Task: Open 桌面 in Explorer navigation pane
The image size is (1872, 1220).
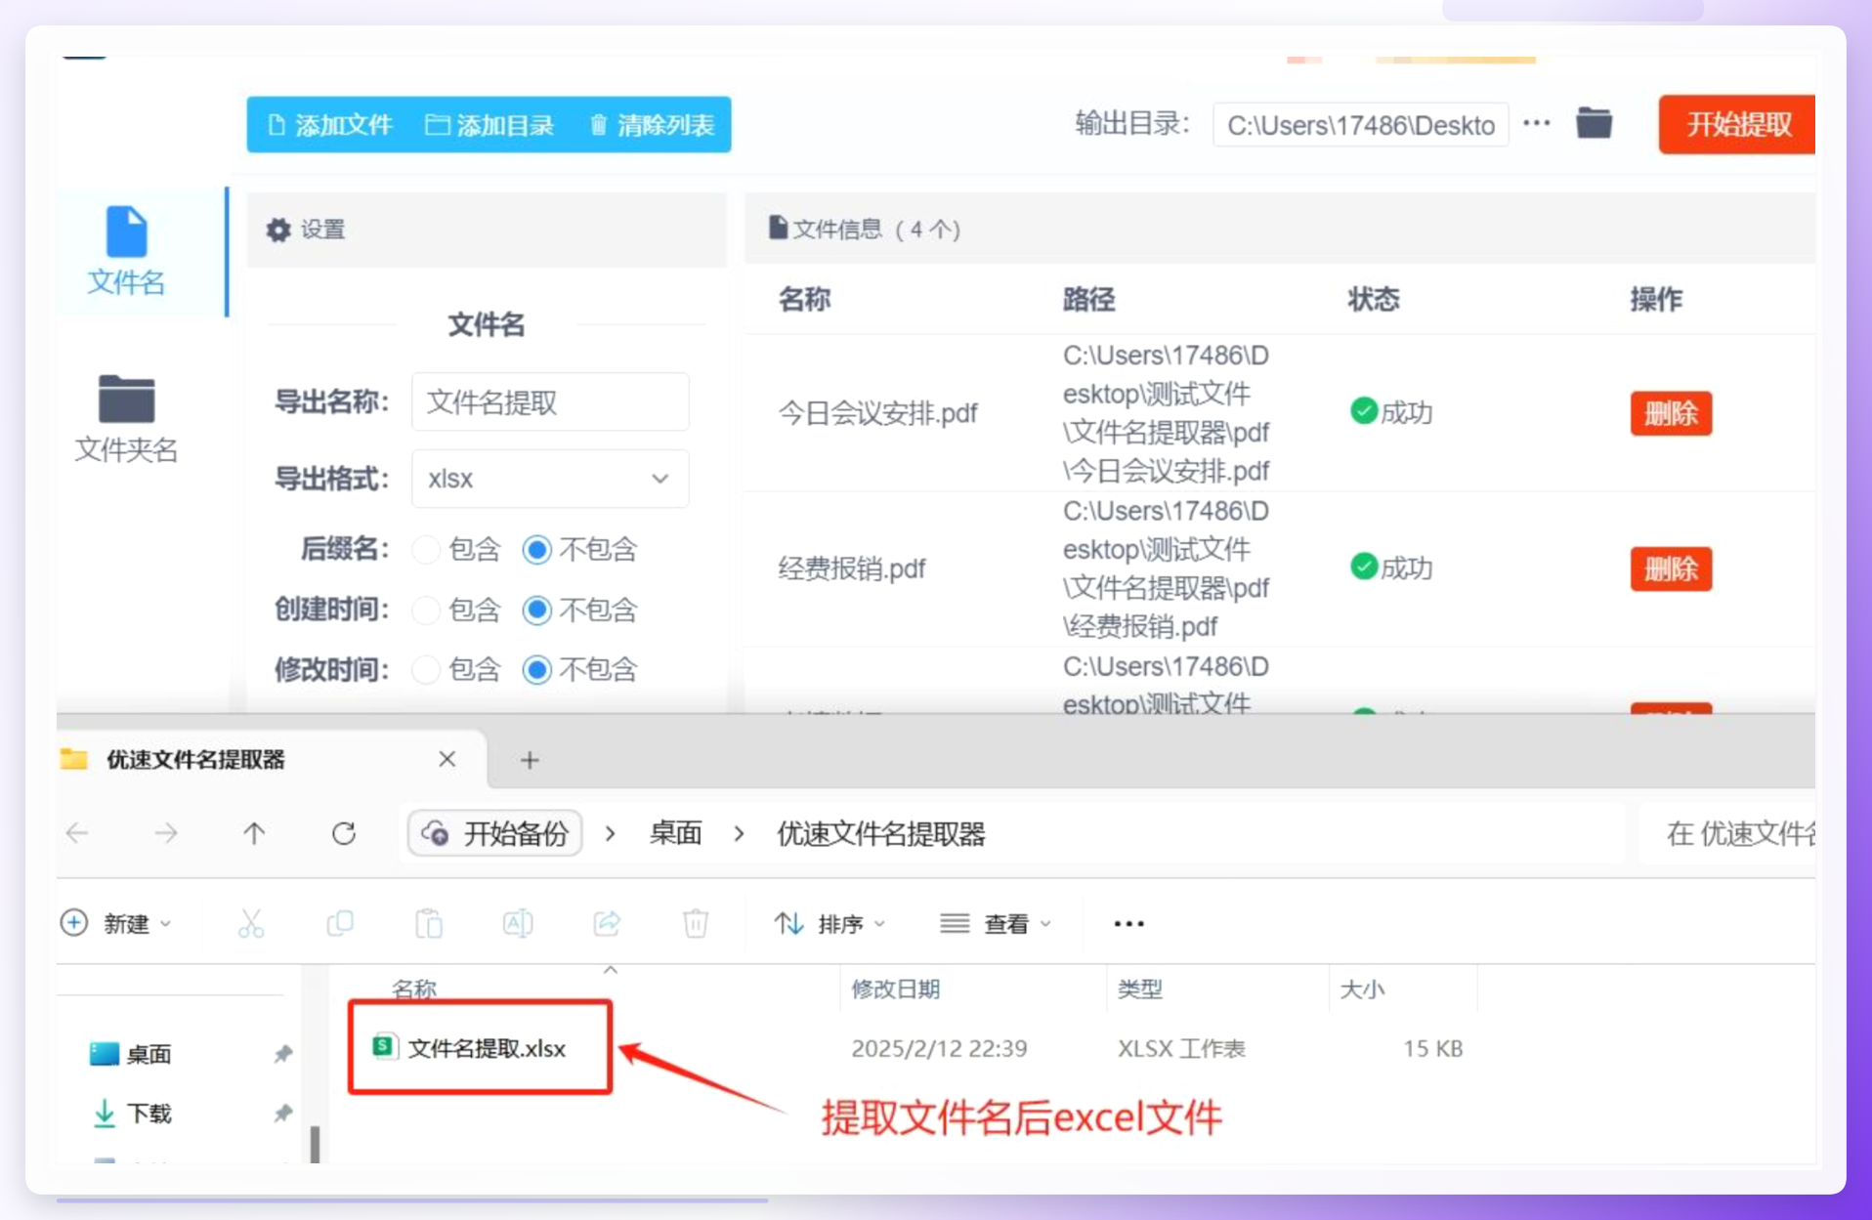Action: click(131, 1054)
